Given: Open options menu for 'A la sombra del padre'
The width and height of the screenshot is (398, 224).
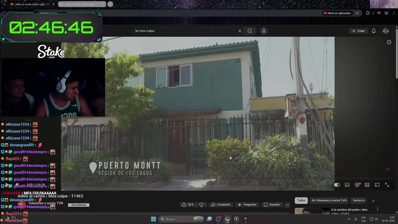Looking at the screenshot, I should click(x=378, y=209).
